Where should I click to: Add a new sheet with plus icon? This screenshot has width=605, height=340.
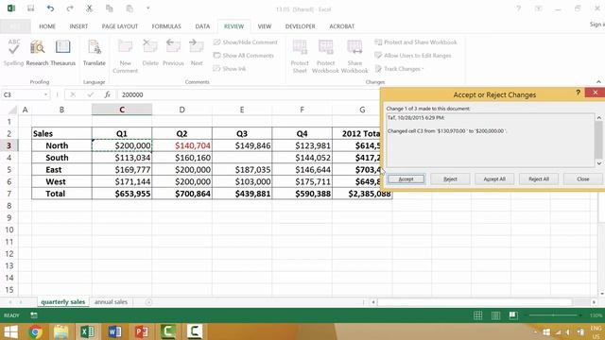click(x=148, y=302)
